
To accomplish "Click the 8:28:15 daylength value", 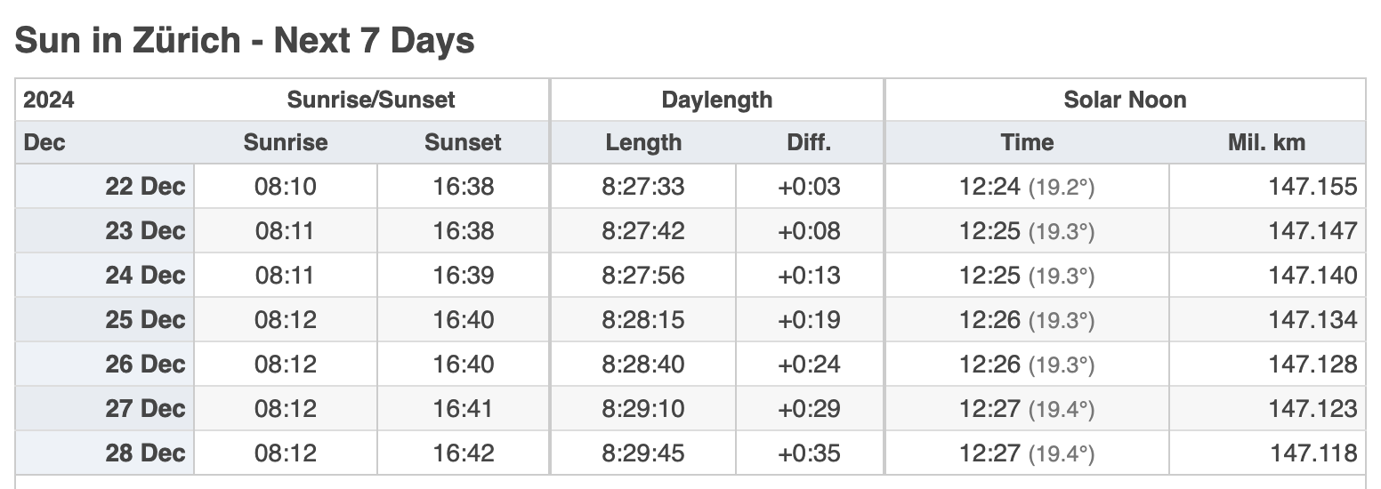I will (x=643, y=320).
